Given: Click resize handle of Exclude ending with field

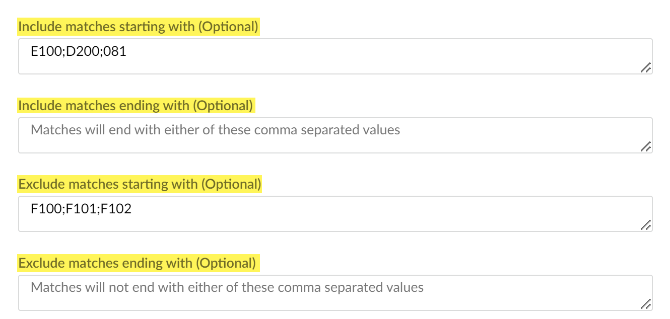Looking at the screenshot, I should pos(646,304).
